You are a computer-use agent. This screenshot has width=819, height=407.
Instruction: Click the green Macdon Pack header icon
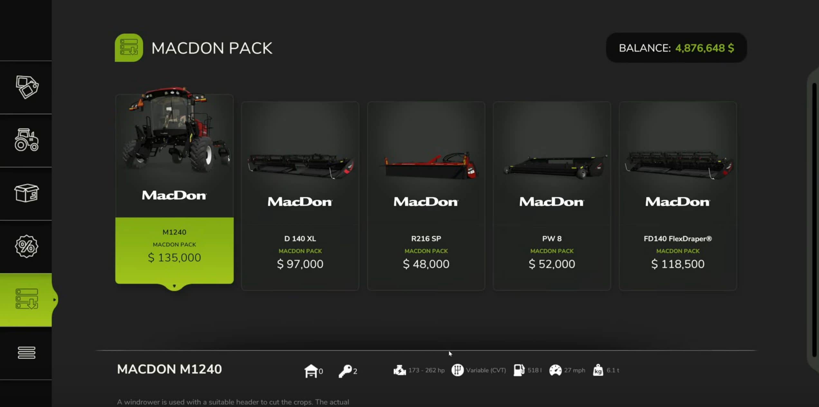click(x=129, y=48)
